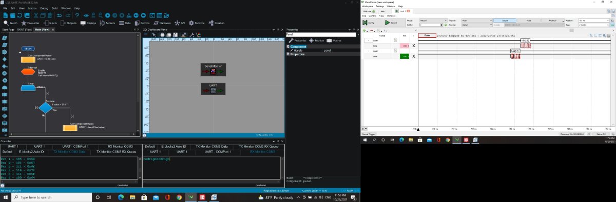
Task: Toggle the green DIO pin of the second Data row
Action: tap(405, 56)
